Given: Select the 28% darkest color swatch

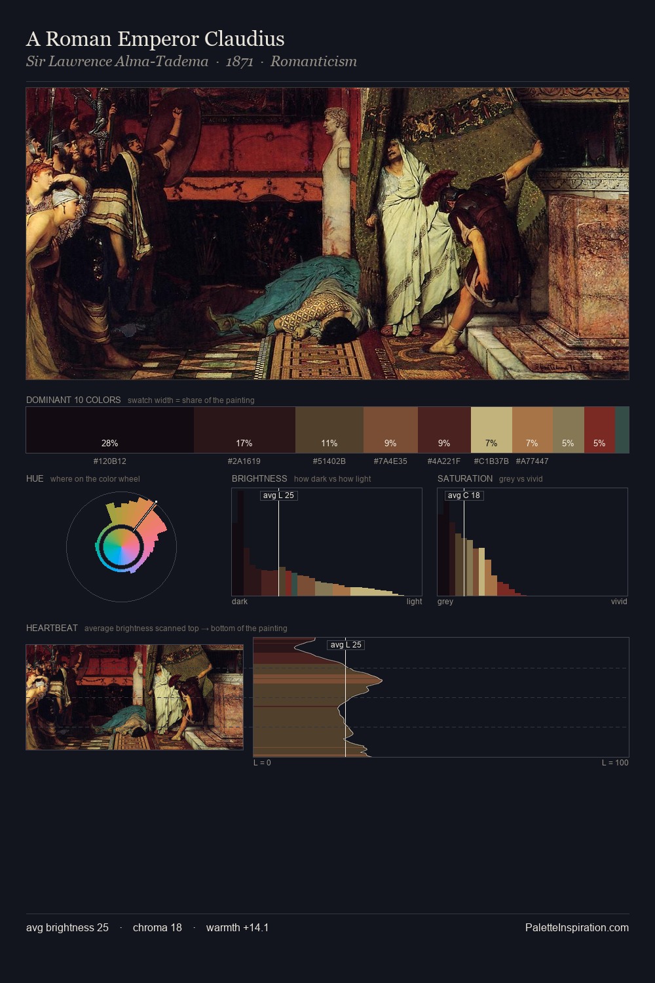Looking at the screenshot, I should pyautogui.click(x=110, y=430).
